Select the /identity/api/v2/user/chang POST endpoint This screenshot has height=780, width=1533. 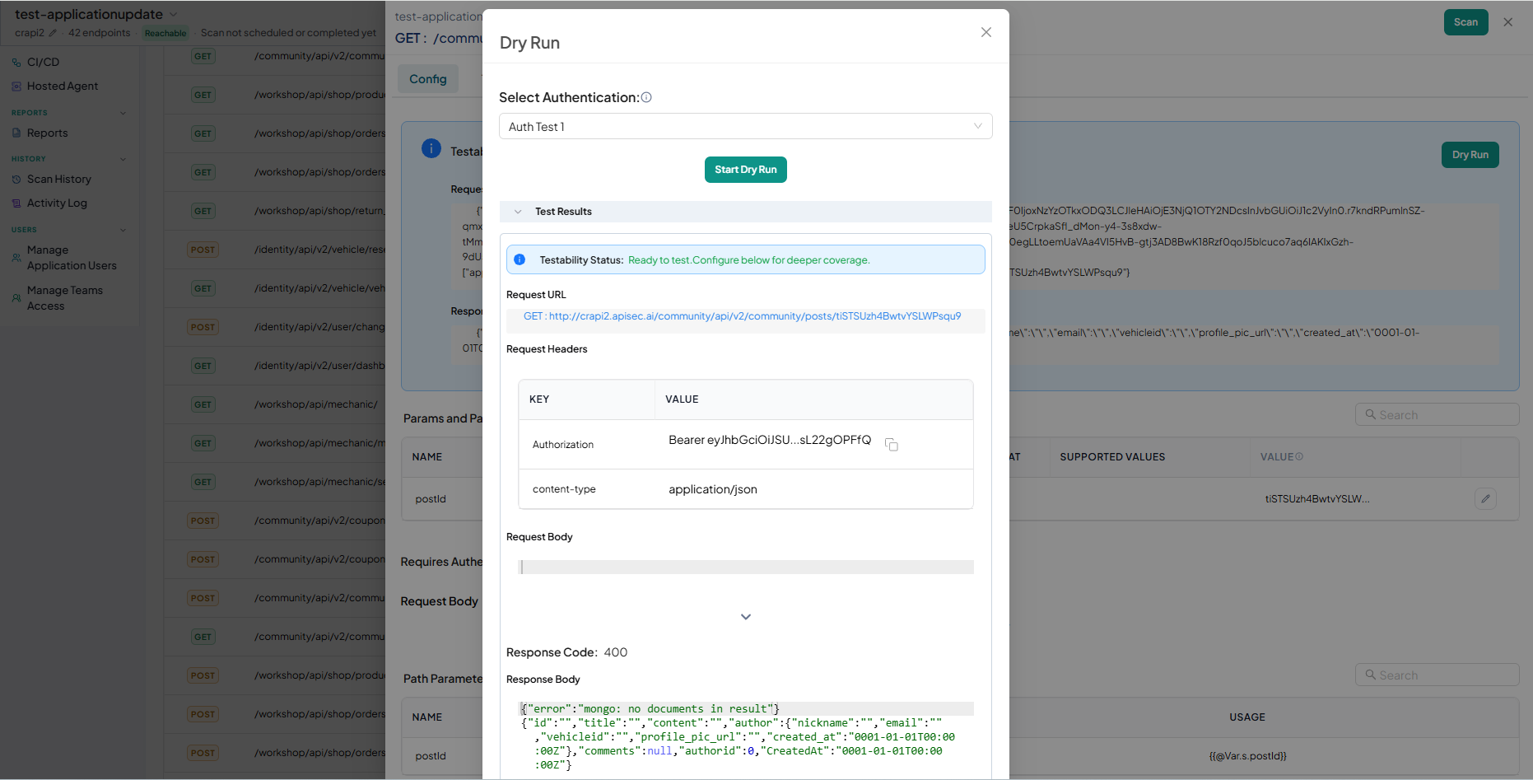point(275,327)
